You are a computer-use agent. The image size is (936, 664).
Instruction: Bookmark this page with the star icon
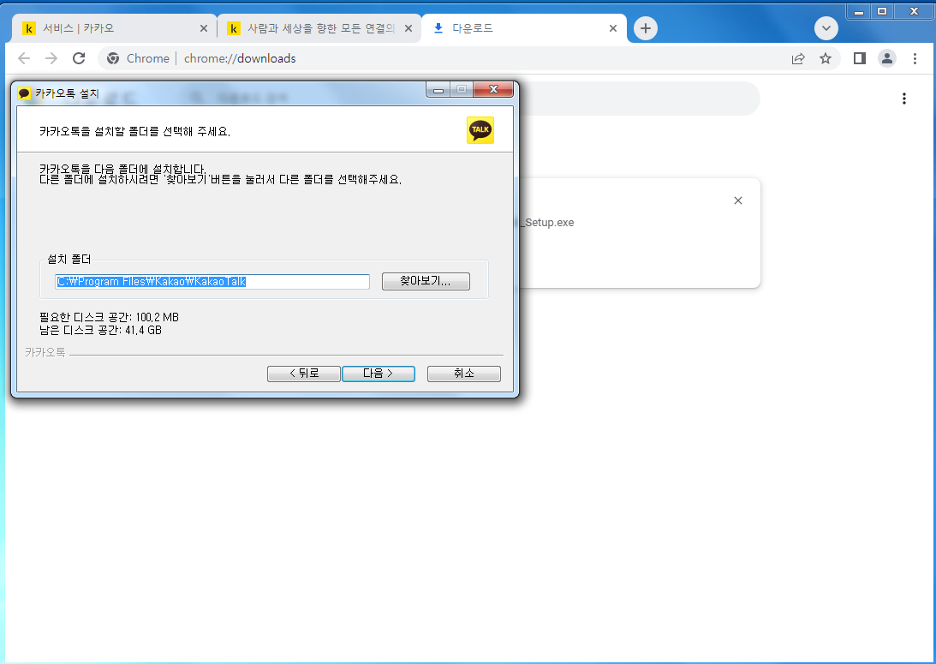pos(826,58)
